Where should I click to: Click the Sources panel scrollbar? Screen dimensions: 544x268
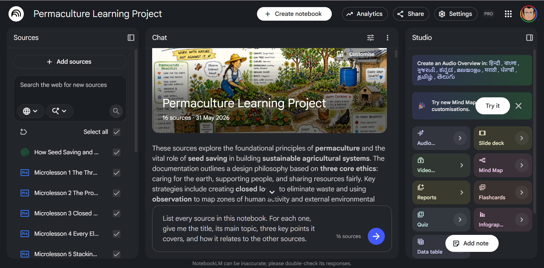[x=136, y=101]
